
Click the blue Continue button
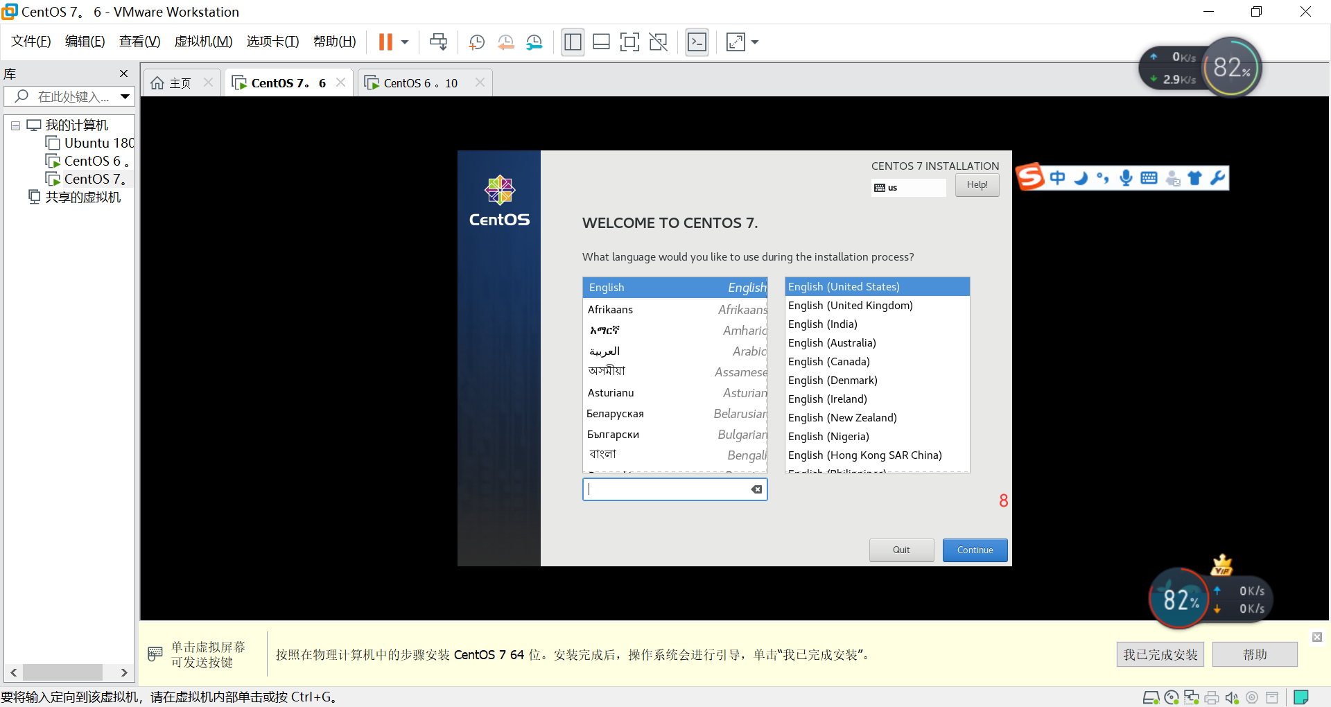click(975, 550)
